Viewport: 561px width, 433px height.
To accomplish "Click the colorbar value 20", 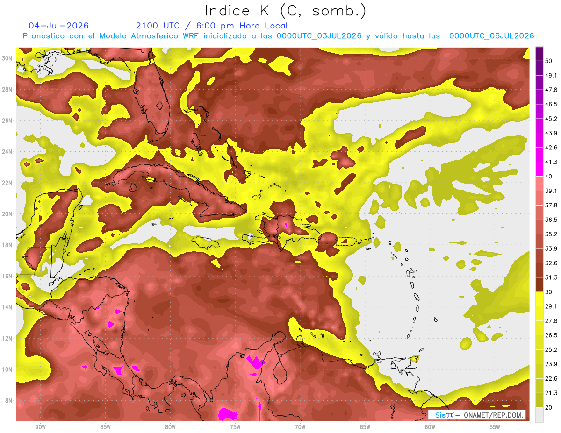I will [x=549, y=407].
